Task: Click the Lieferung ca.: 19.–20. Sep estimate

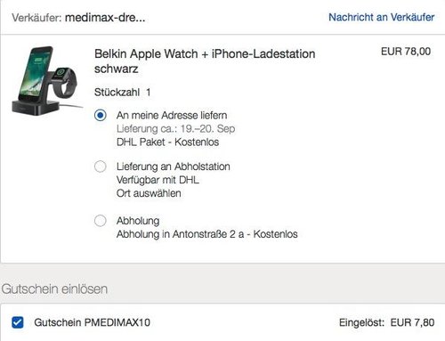Action: (x=175, y=128)
